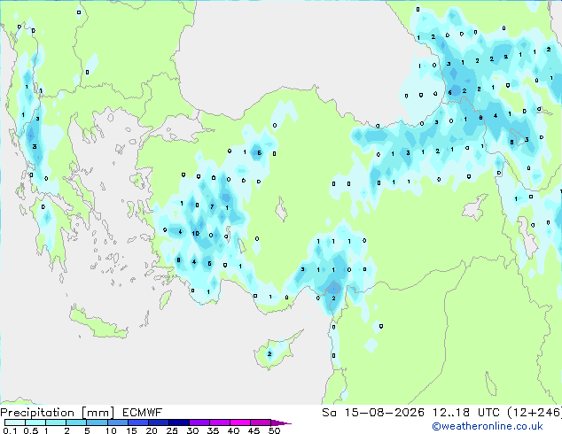Screen dimensions: 562x434
Task: Click the '(12+246)' forecast offset text
Action: [535, 413]
